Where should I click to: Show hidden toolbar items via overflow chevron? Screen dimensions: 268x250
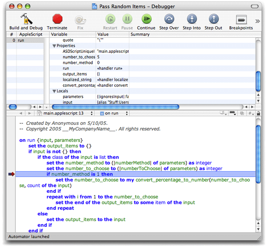[257, 21]
